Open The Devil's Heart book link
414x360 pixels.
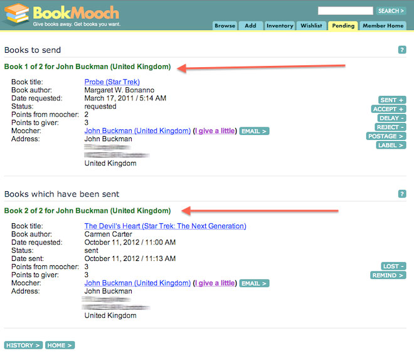(165, 226)
